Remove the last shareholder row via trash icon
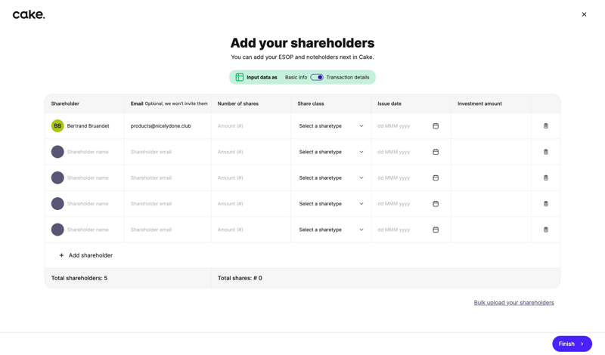This screenshot has height=355, width=605. [x=545, y=230]
